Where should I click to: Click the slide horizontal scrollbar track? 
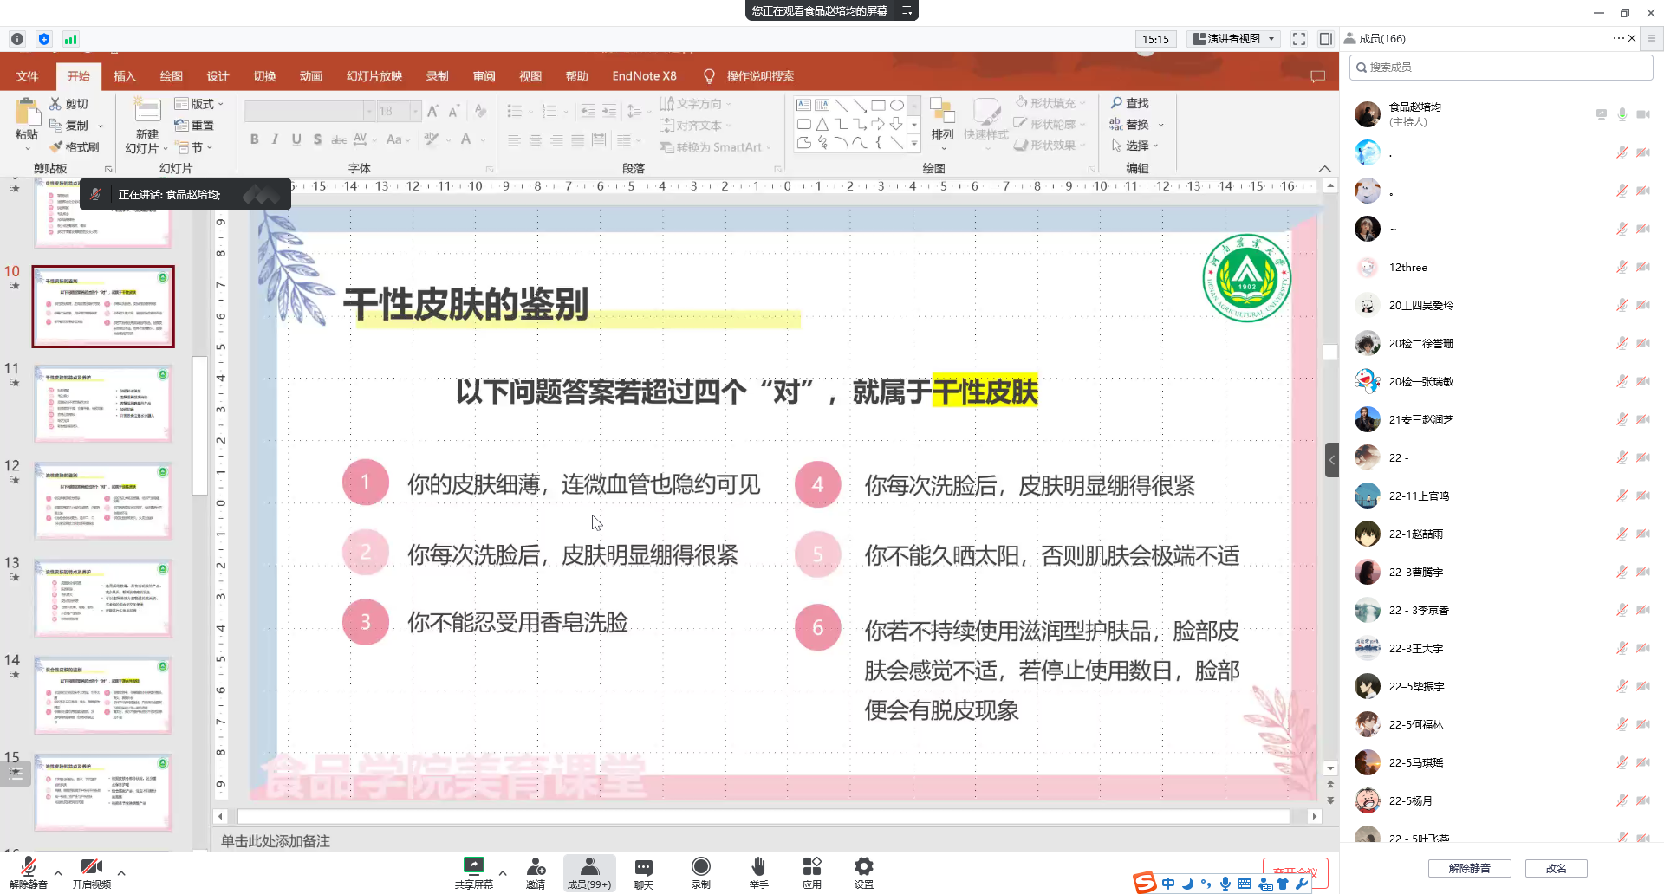pos(763,816)
